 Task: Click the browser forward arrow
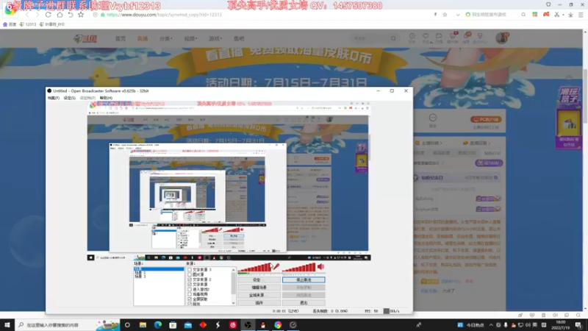pos(37,15)
